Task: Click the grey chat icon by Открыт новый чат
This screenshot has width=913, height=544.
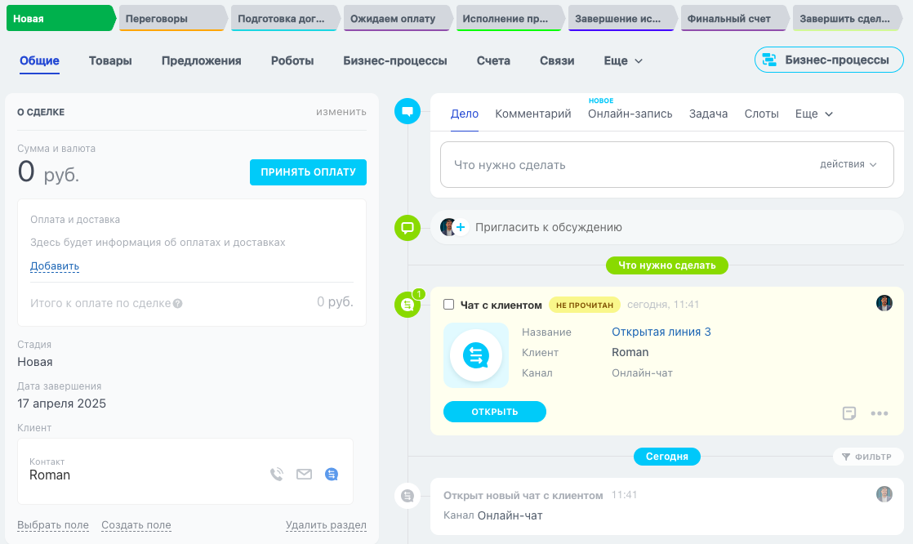Action: point(408,496)
